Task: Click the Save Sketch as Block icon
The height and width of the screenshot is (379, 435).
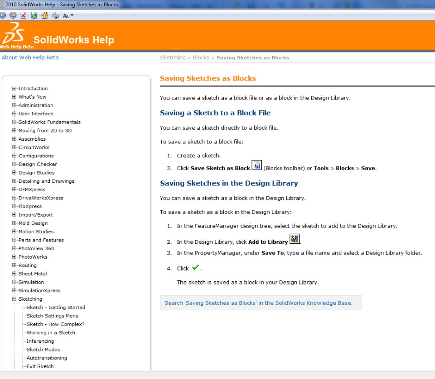Action: tap(256, 165)
